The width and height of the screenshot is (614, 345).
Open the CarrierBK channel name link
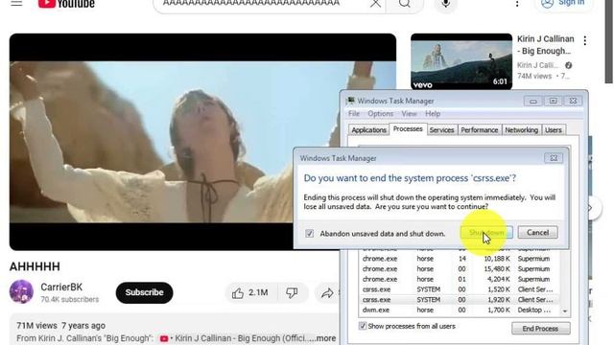coord(61,287)
